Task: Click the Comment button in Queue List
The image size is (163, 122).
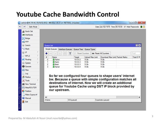Action: coord(65,53)
